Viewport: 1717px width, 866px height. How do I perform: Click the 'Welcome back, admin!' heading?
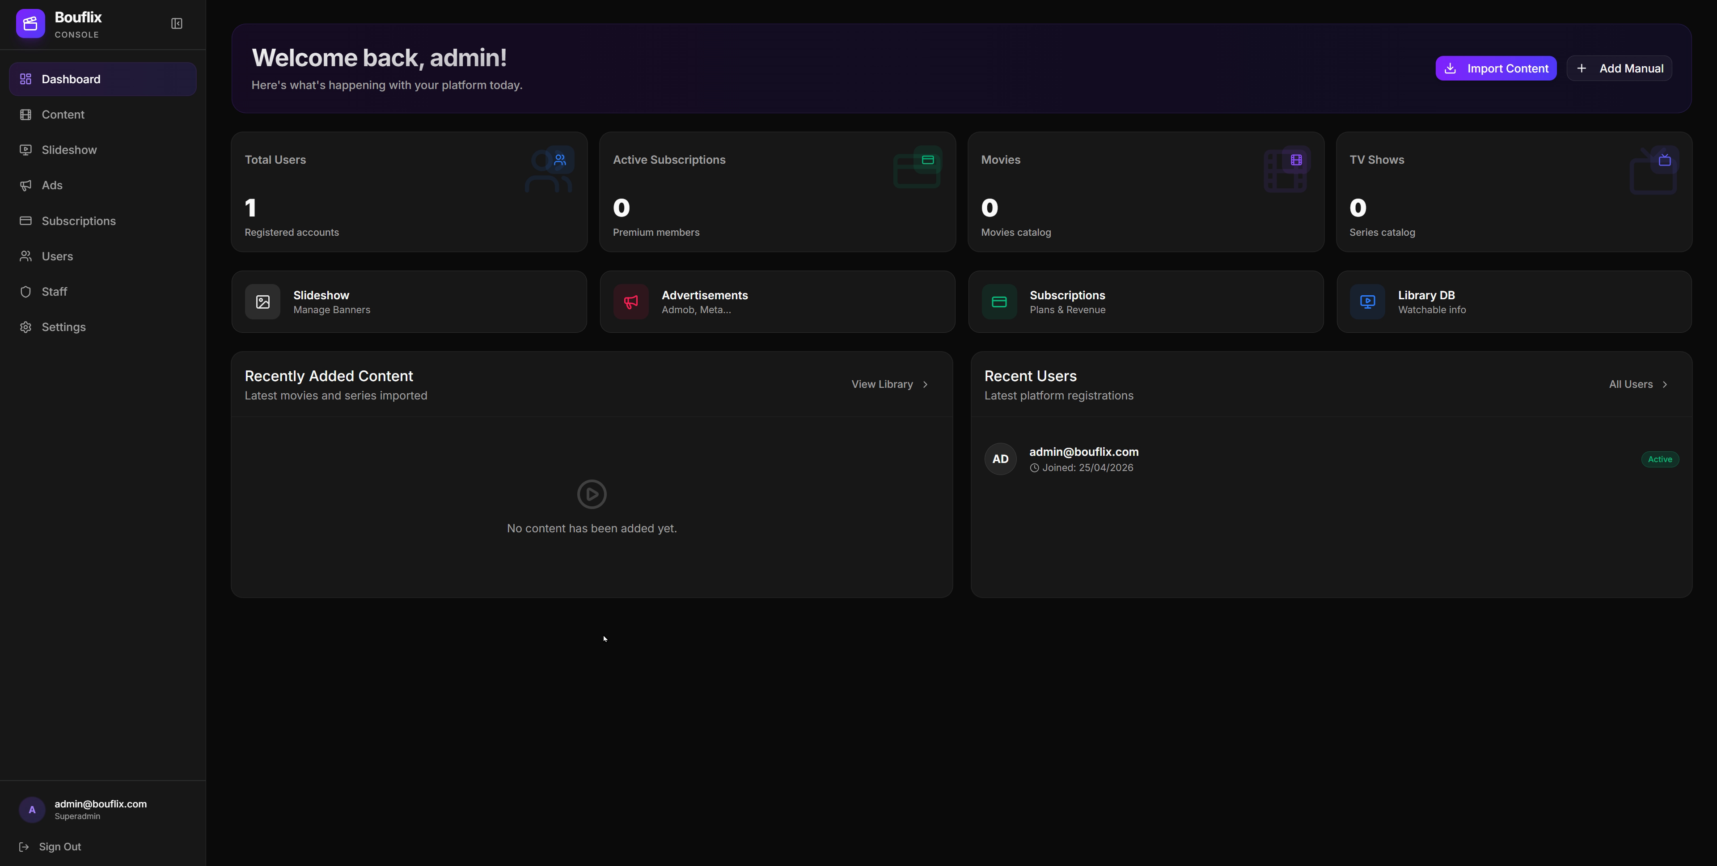(x=379, y=58)
